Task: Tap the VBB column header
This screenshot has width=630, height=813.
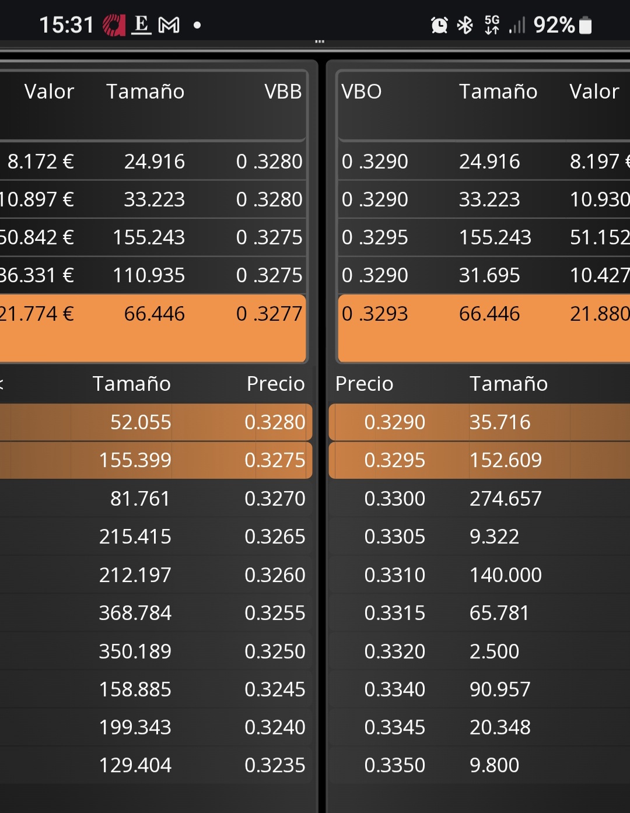Action: tap(283, 92)
